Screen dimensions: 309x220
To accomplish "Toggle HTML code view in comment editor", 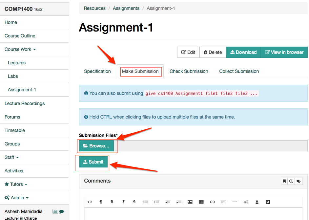I will click(90, 202).
